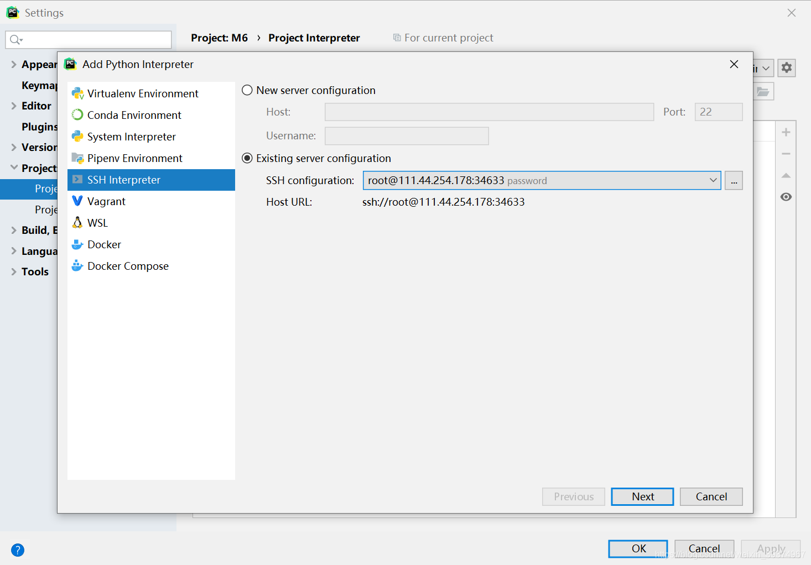Select Existing server configuration radio button
Viewport: 811px width, 565px height.
click(x=247, y=158)
